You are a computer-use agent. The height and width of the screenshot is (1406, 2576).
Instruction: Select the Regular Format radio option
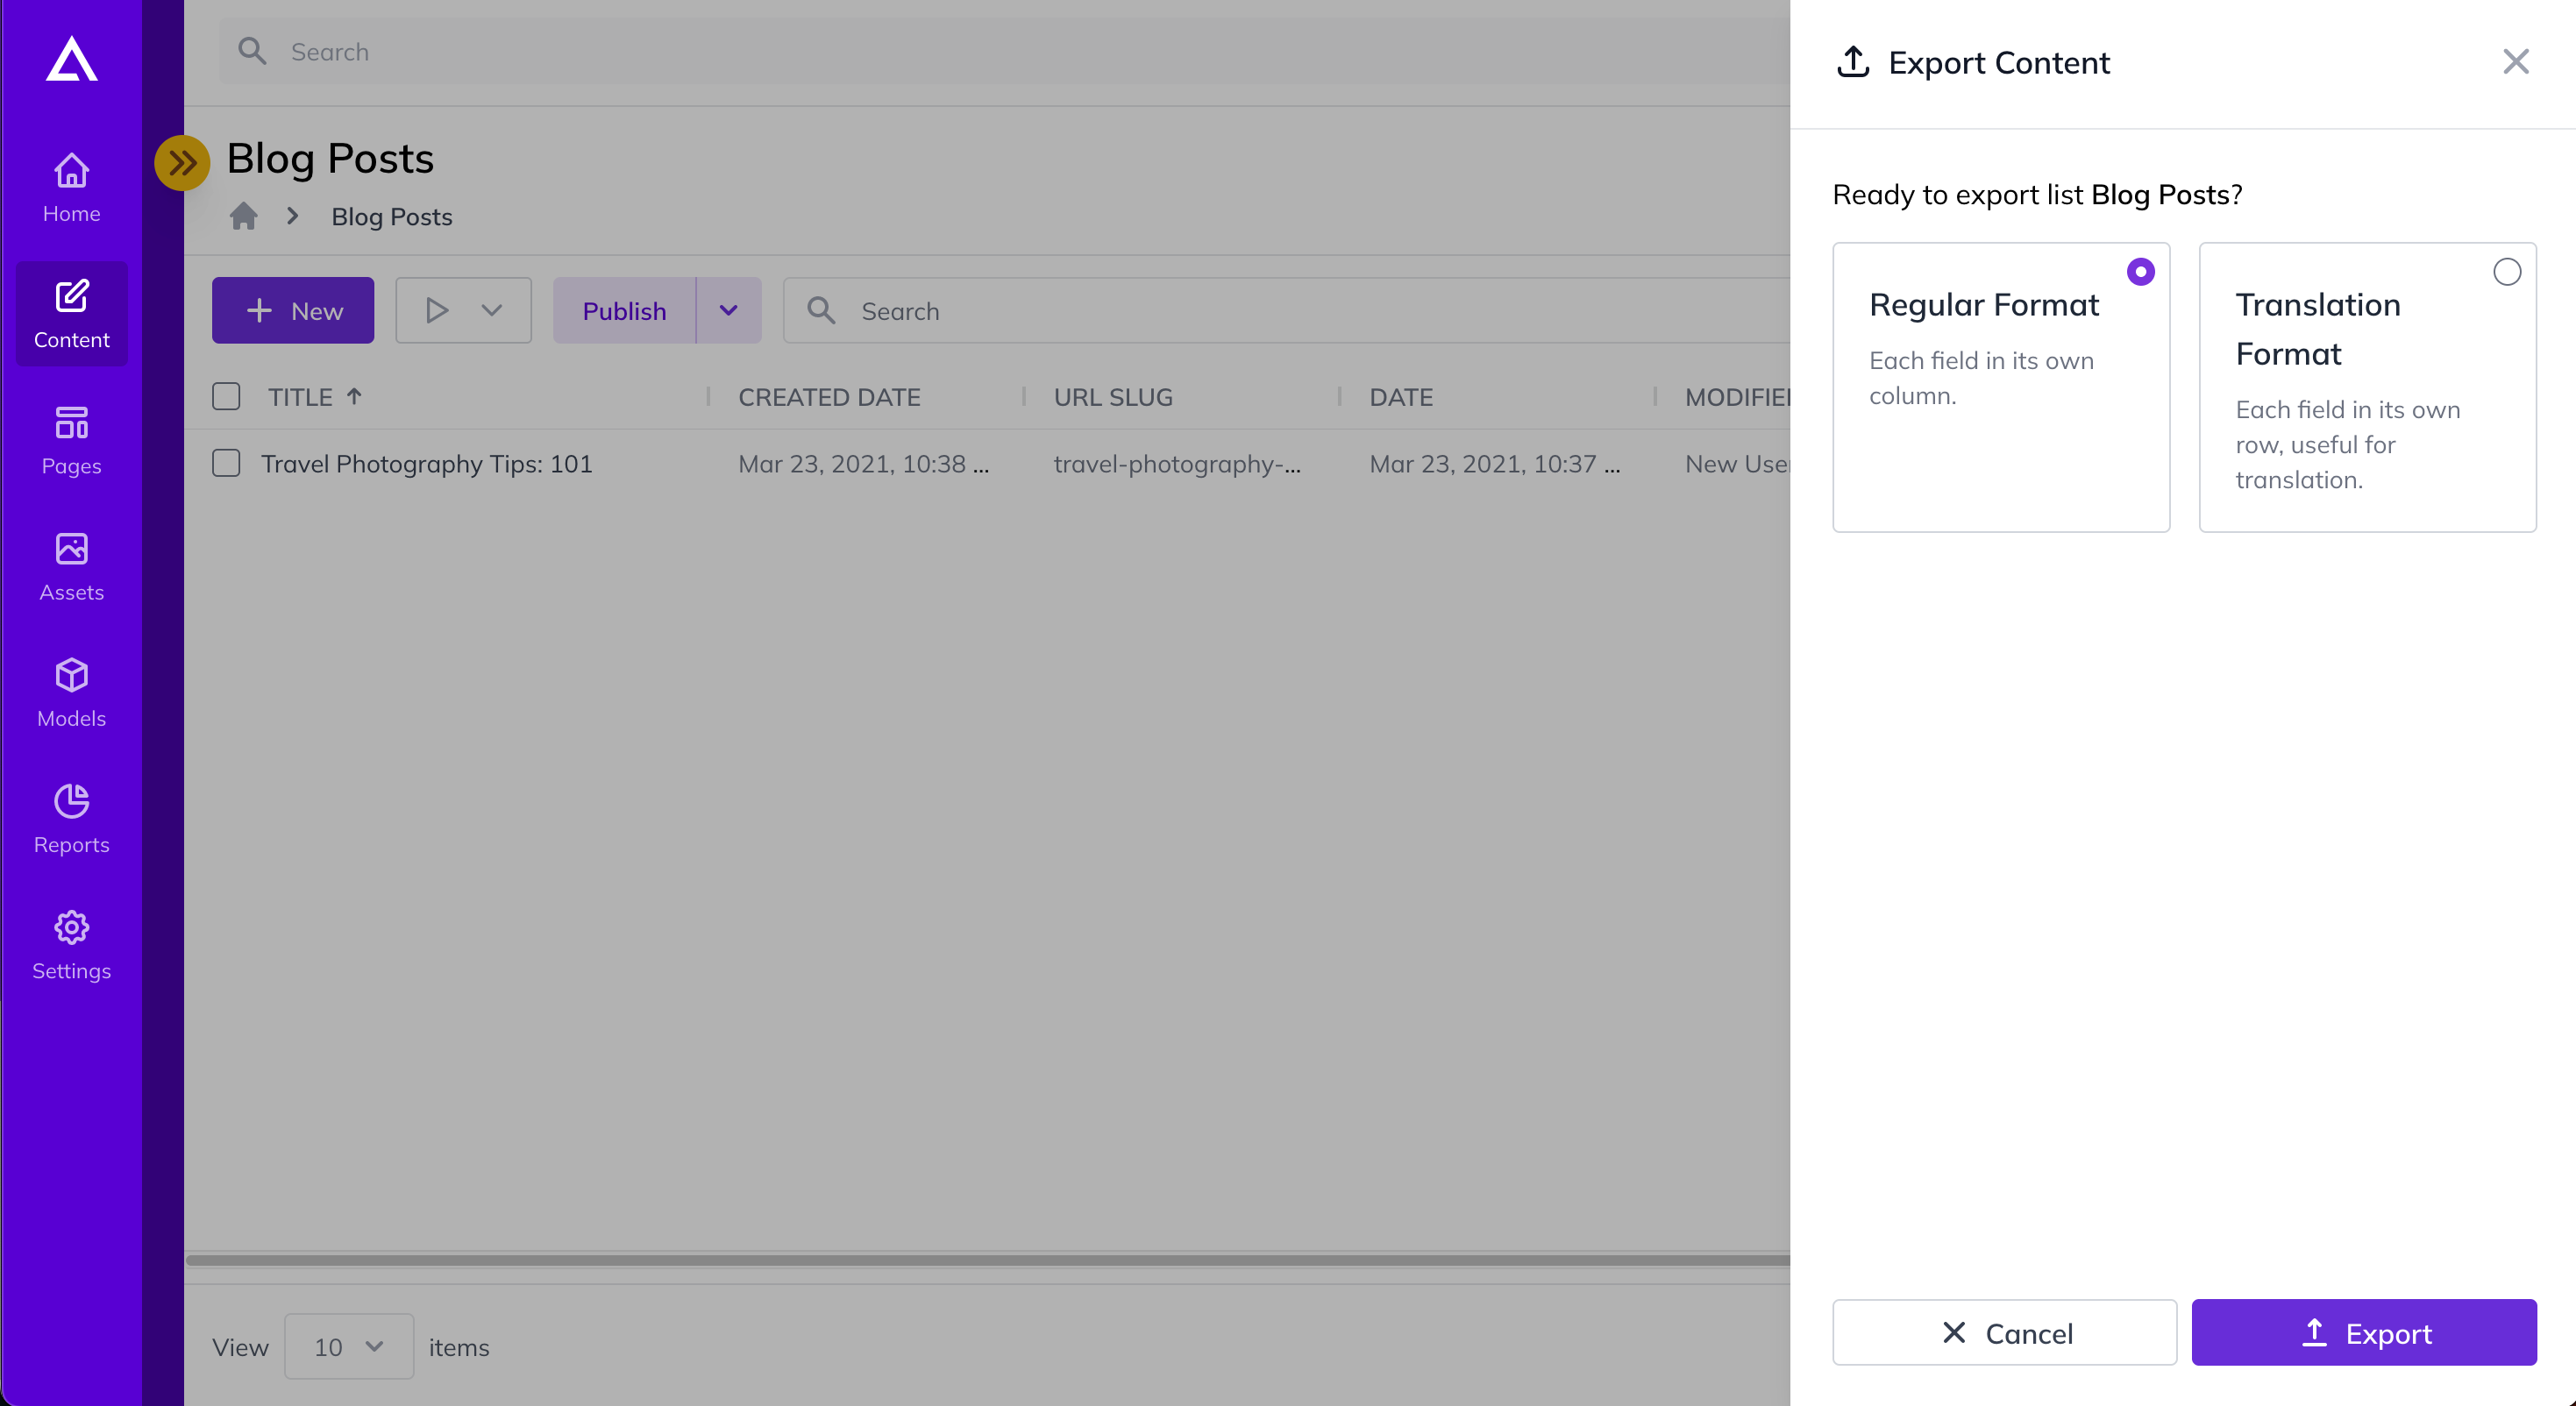click(x=2140, y=272)
